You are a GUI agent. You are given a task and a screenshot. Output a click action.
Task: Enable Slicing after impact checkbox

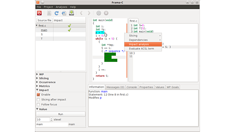coord(38,100)
